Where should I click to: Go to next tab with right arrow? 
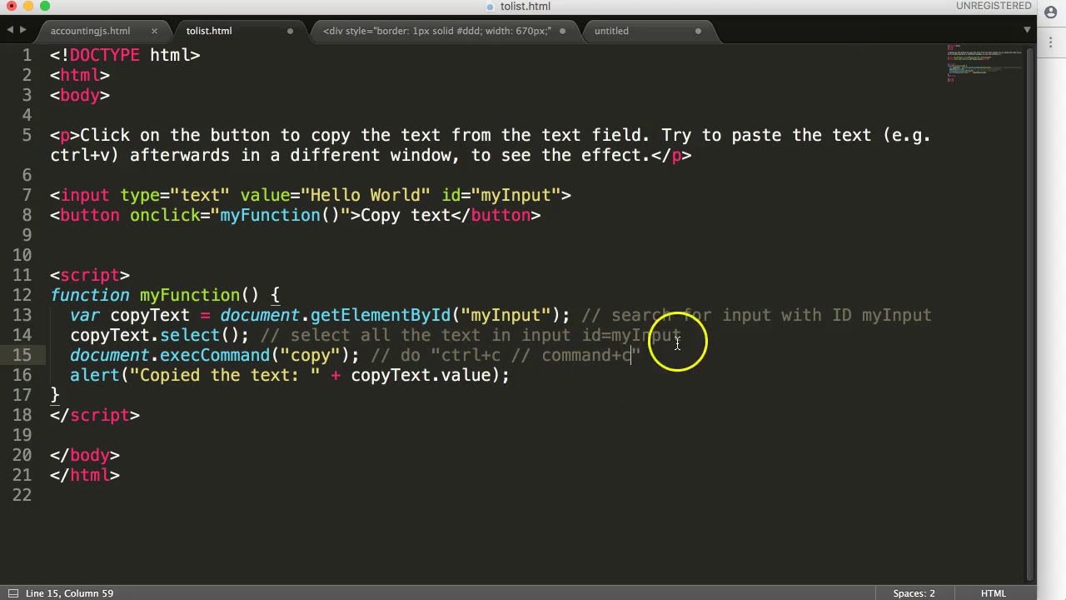pyautogui.click(x=23, y=30)
